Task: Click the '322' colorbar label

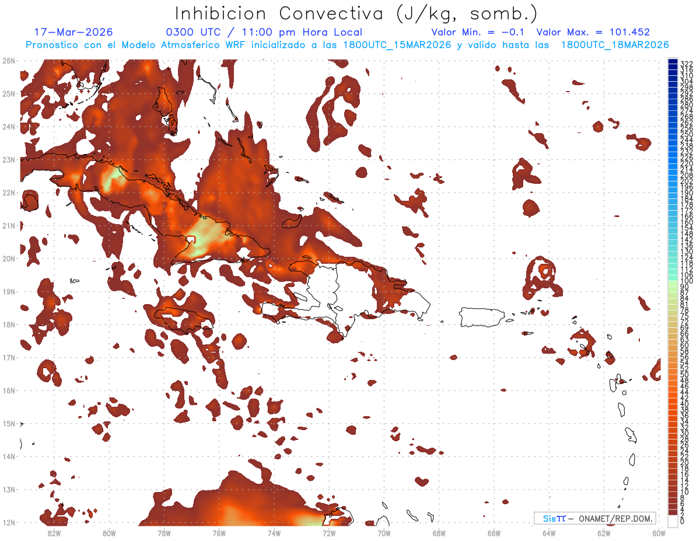Action: pyautogui.click(x=687, y=64)
